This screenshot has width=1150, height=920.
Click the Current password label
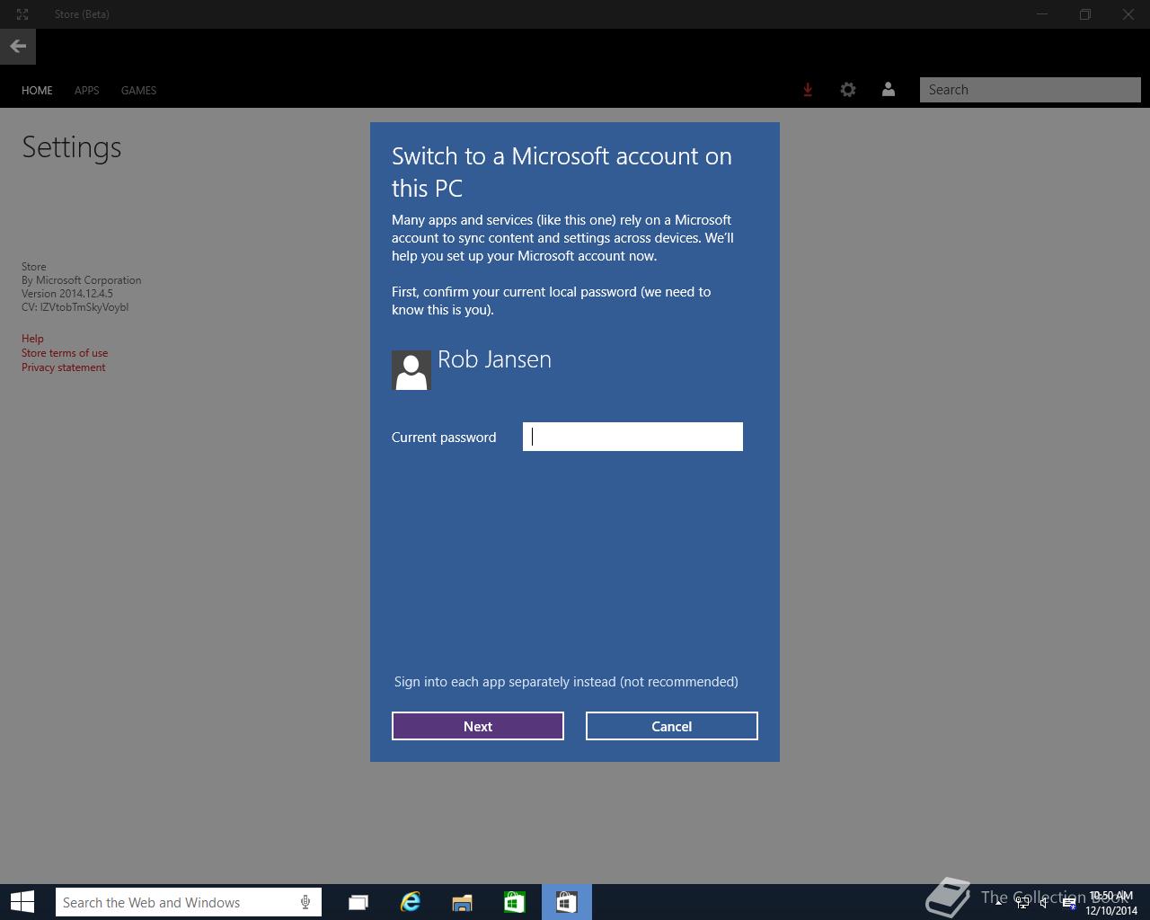point(444,438)
